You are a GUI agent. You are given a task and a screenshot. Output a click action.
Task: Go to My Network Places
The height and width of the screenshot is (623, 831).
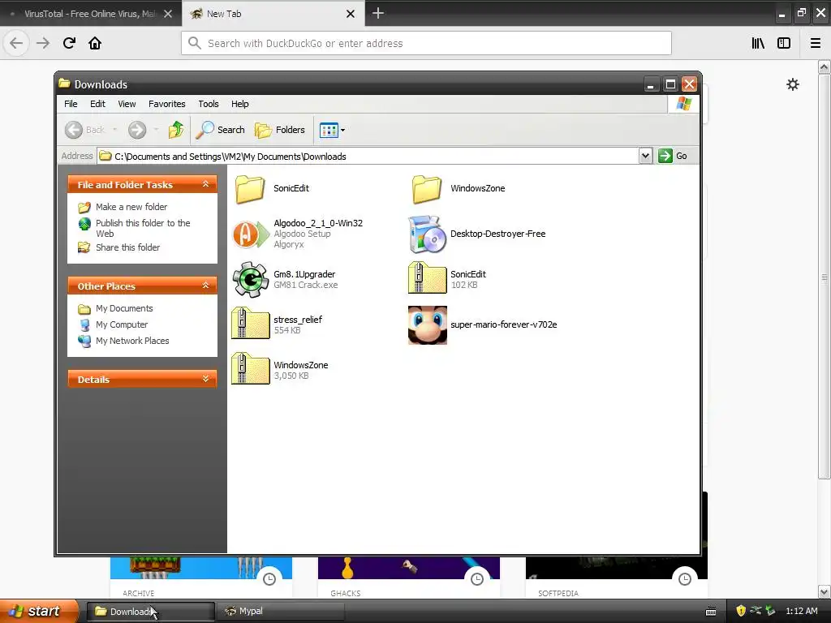132,341
